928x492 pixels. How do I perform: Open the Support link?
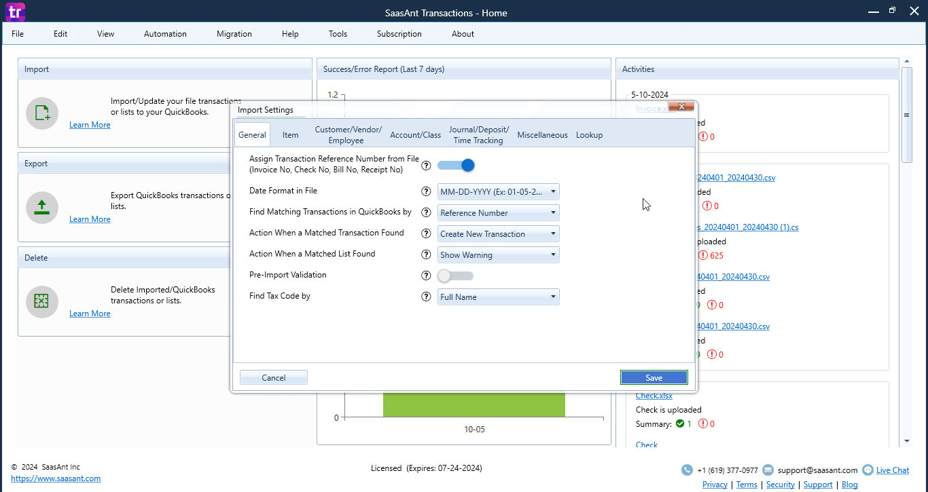coord(818,485)
